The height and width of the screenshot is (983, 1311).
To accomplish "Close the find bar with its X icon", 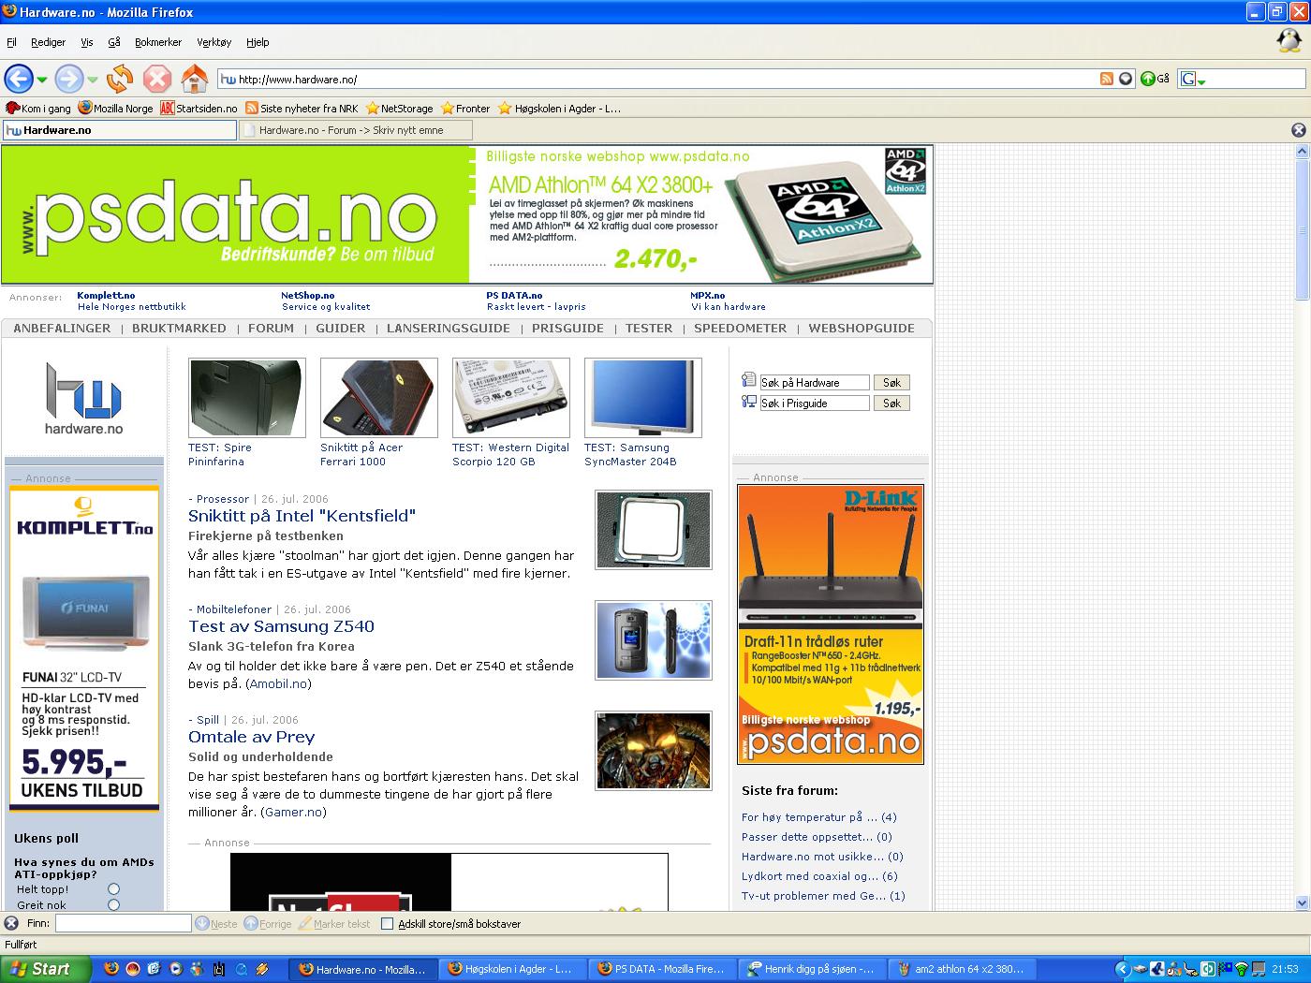I will (11, 923).
